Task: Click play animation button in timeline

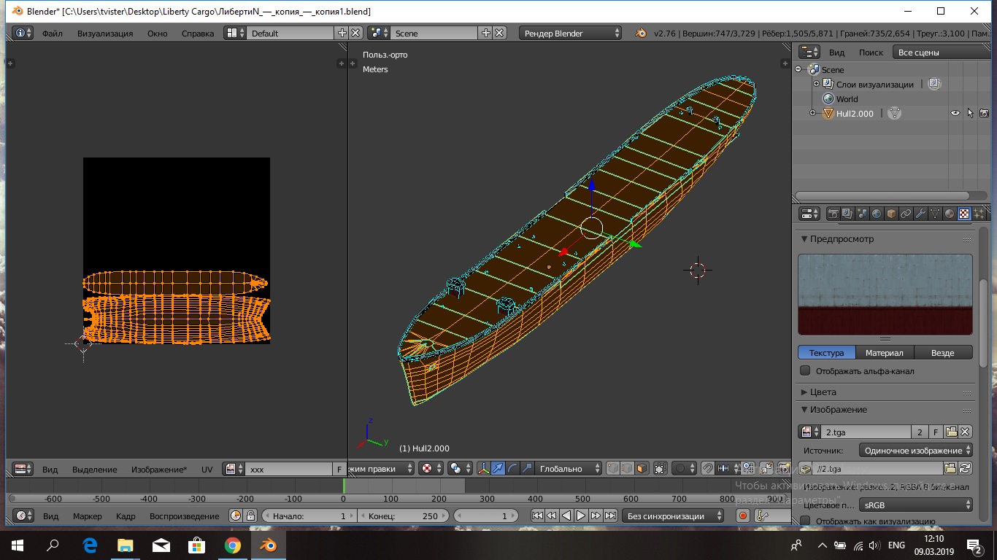Action: point(581,516)
